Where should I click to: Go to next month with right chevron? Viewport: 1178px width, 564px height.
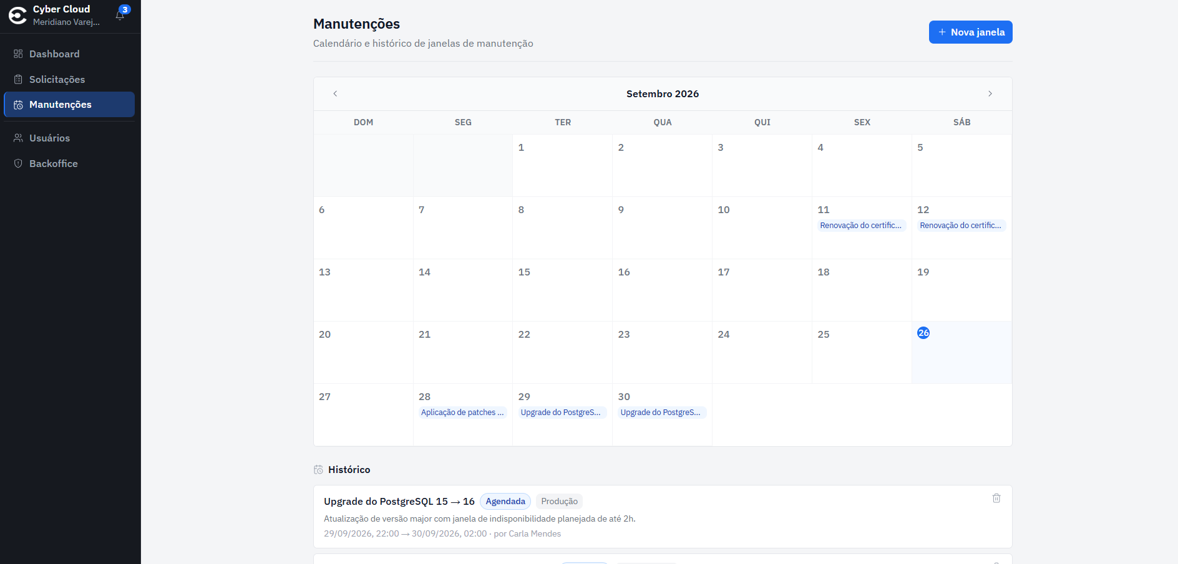(x=990, y=93)
